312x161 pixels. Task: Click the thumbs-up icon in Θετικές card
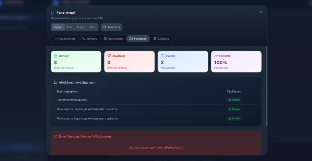point(55,56)
